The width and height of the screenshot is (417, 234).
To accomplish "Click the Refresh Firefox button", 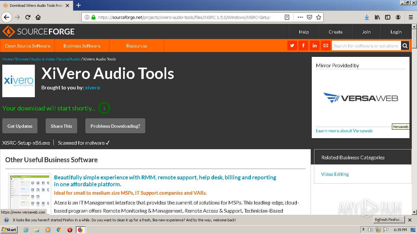I will click(x=389, y=220).
